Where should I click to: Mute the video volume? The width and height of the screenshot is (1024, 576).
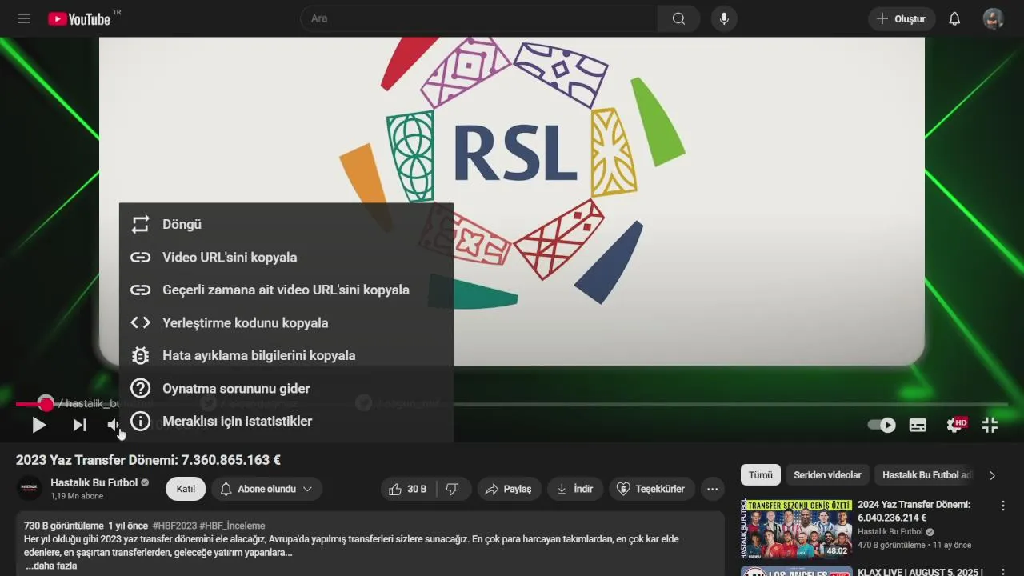[x=114, y=426]
